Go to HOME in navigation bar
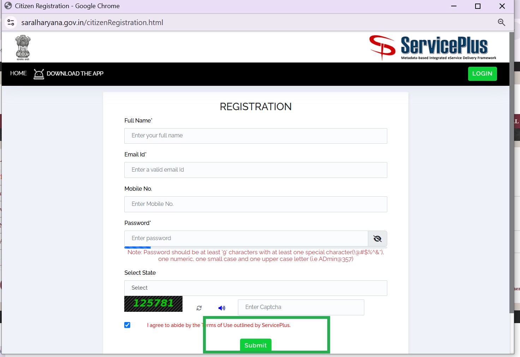Screen dimensions: 520x357 [18, 73]
